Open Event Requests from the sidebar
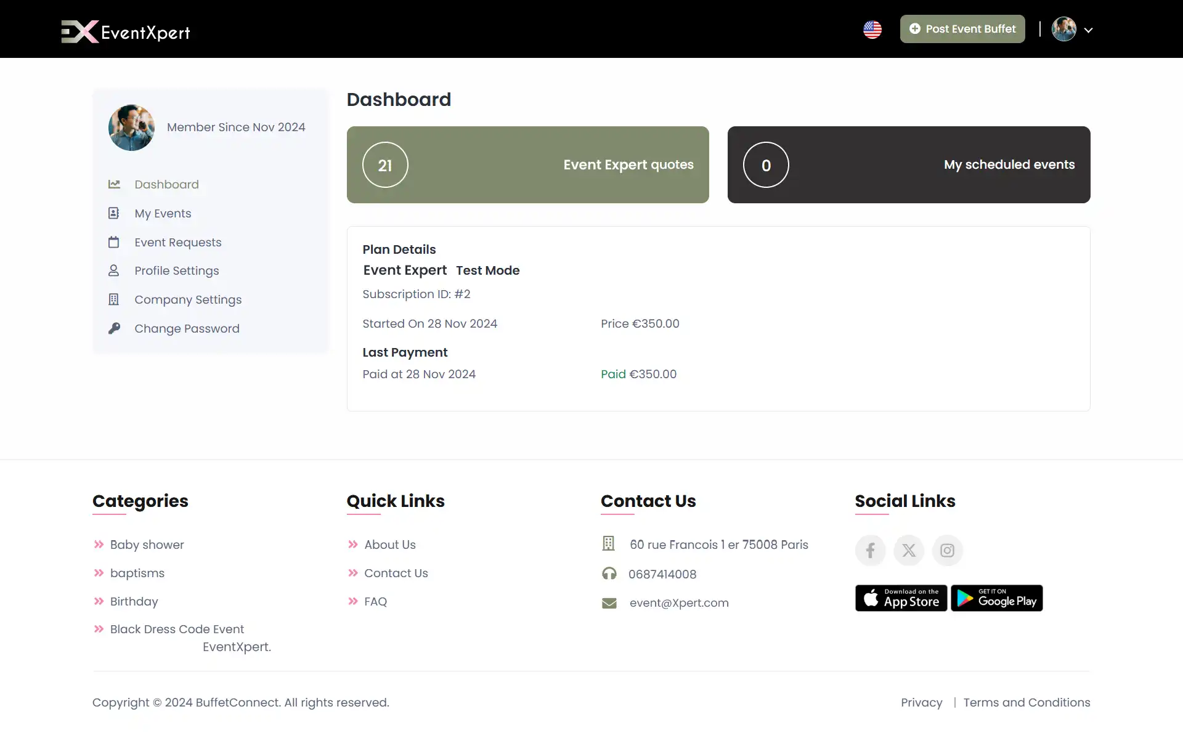The image size is (1183, 733). 178,242
